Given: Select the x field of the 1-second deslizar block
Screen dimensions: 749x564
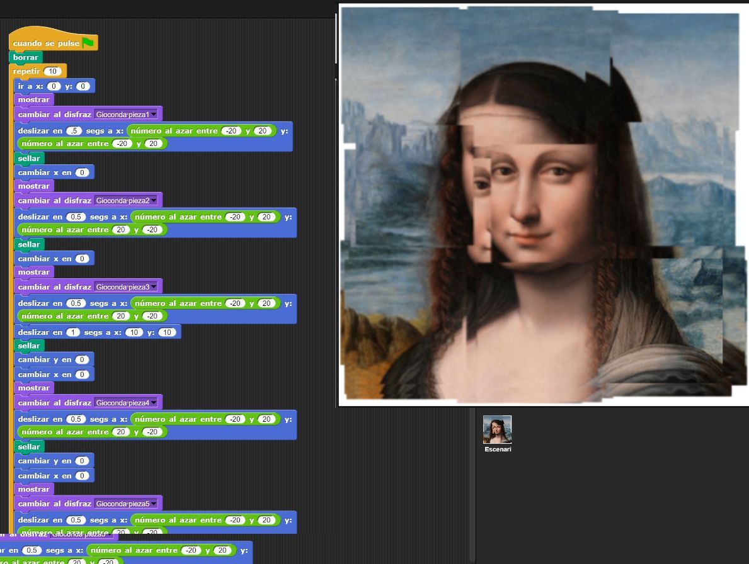Looking at the screenshot, I should pyautogui.click(x=134, y=332).
